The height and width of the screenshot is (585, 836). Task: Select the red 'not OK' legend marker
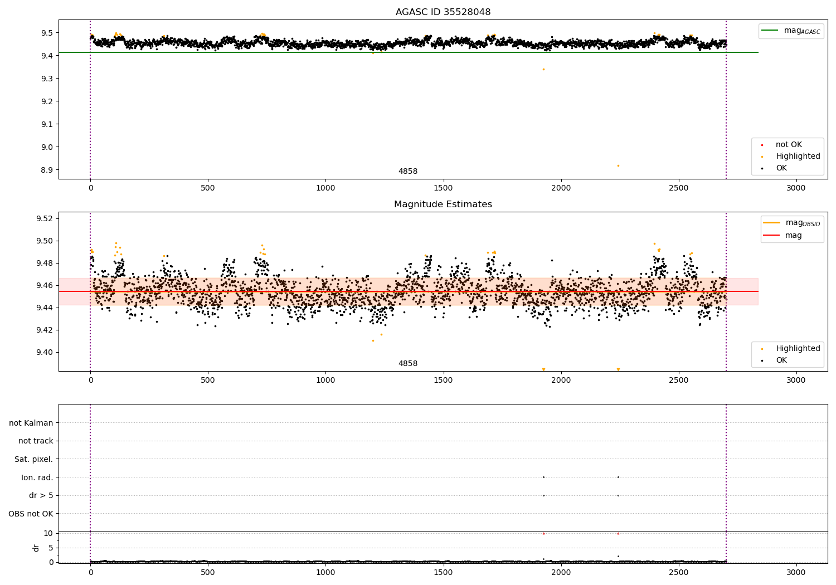[x=762, y=145]
